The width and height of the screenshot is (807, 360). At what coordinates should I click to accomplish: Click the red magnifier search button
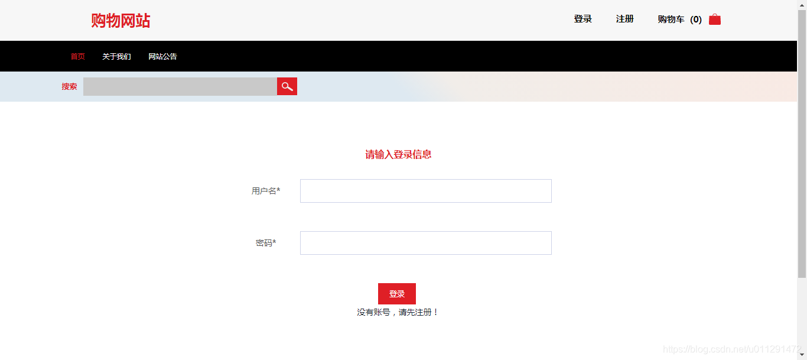287,86
